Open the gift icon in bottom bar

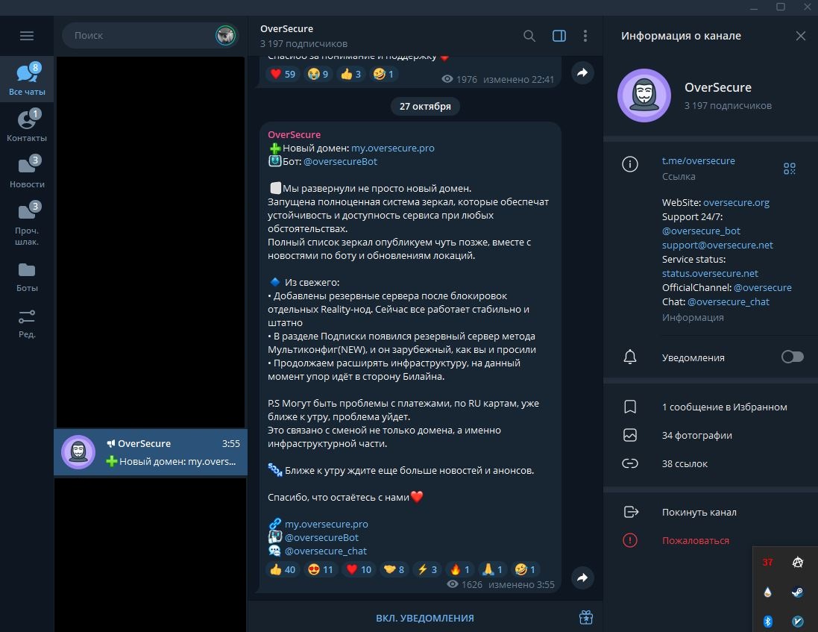click(586, 617)
